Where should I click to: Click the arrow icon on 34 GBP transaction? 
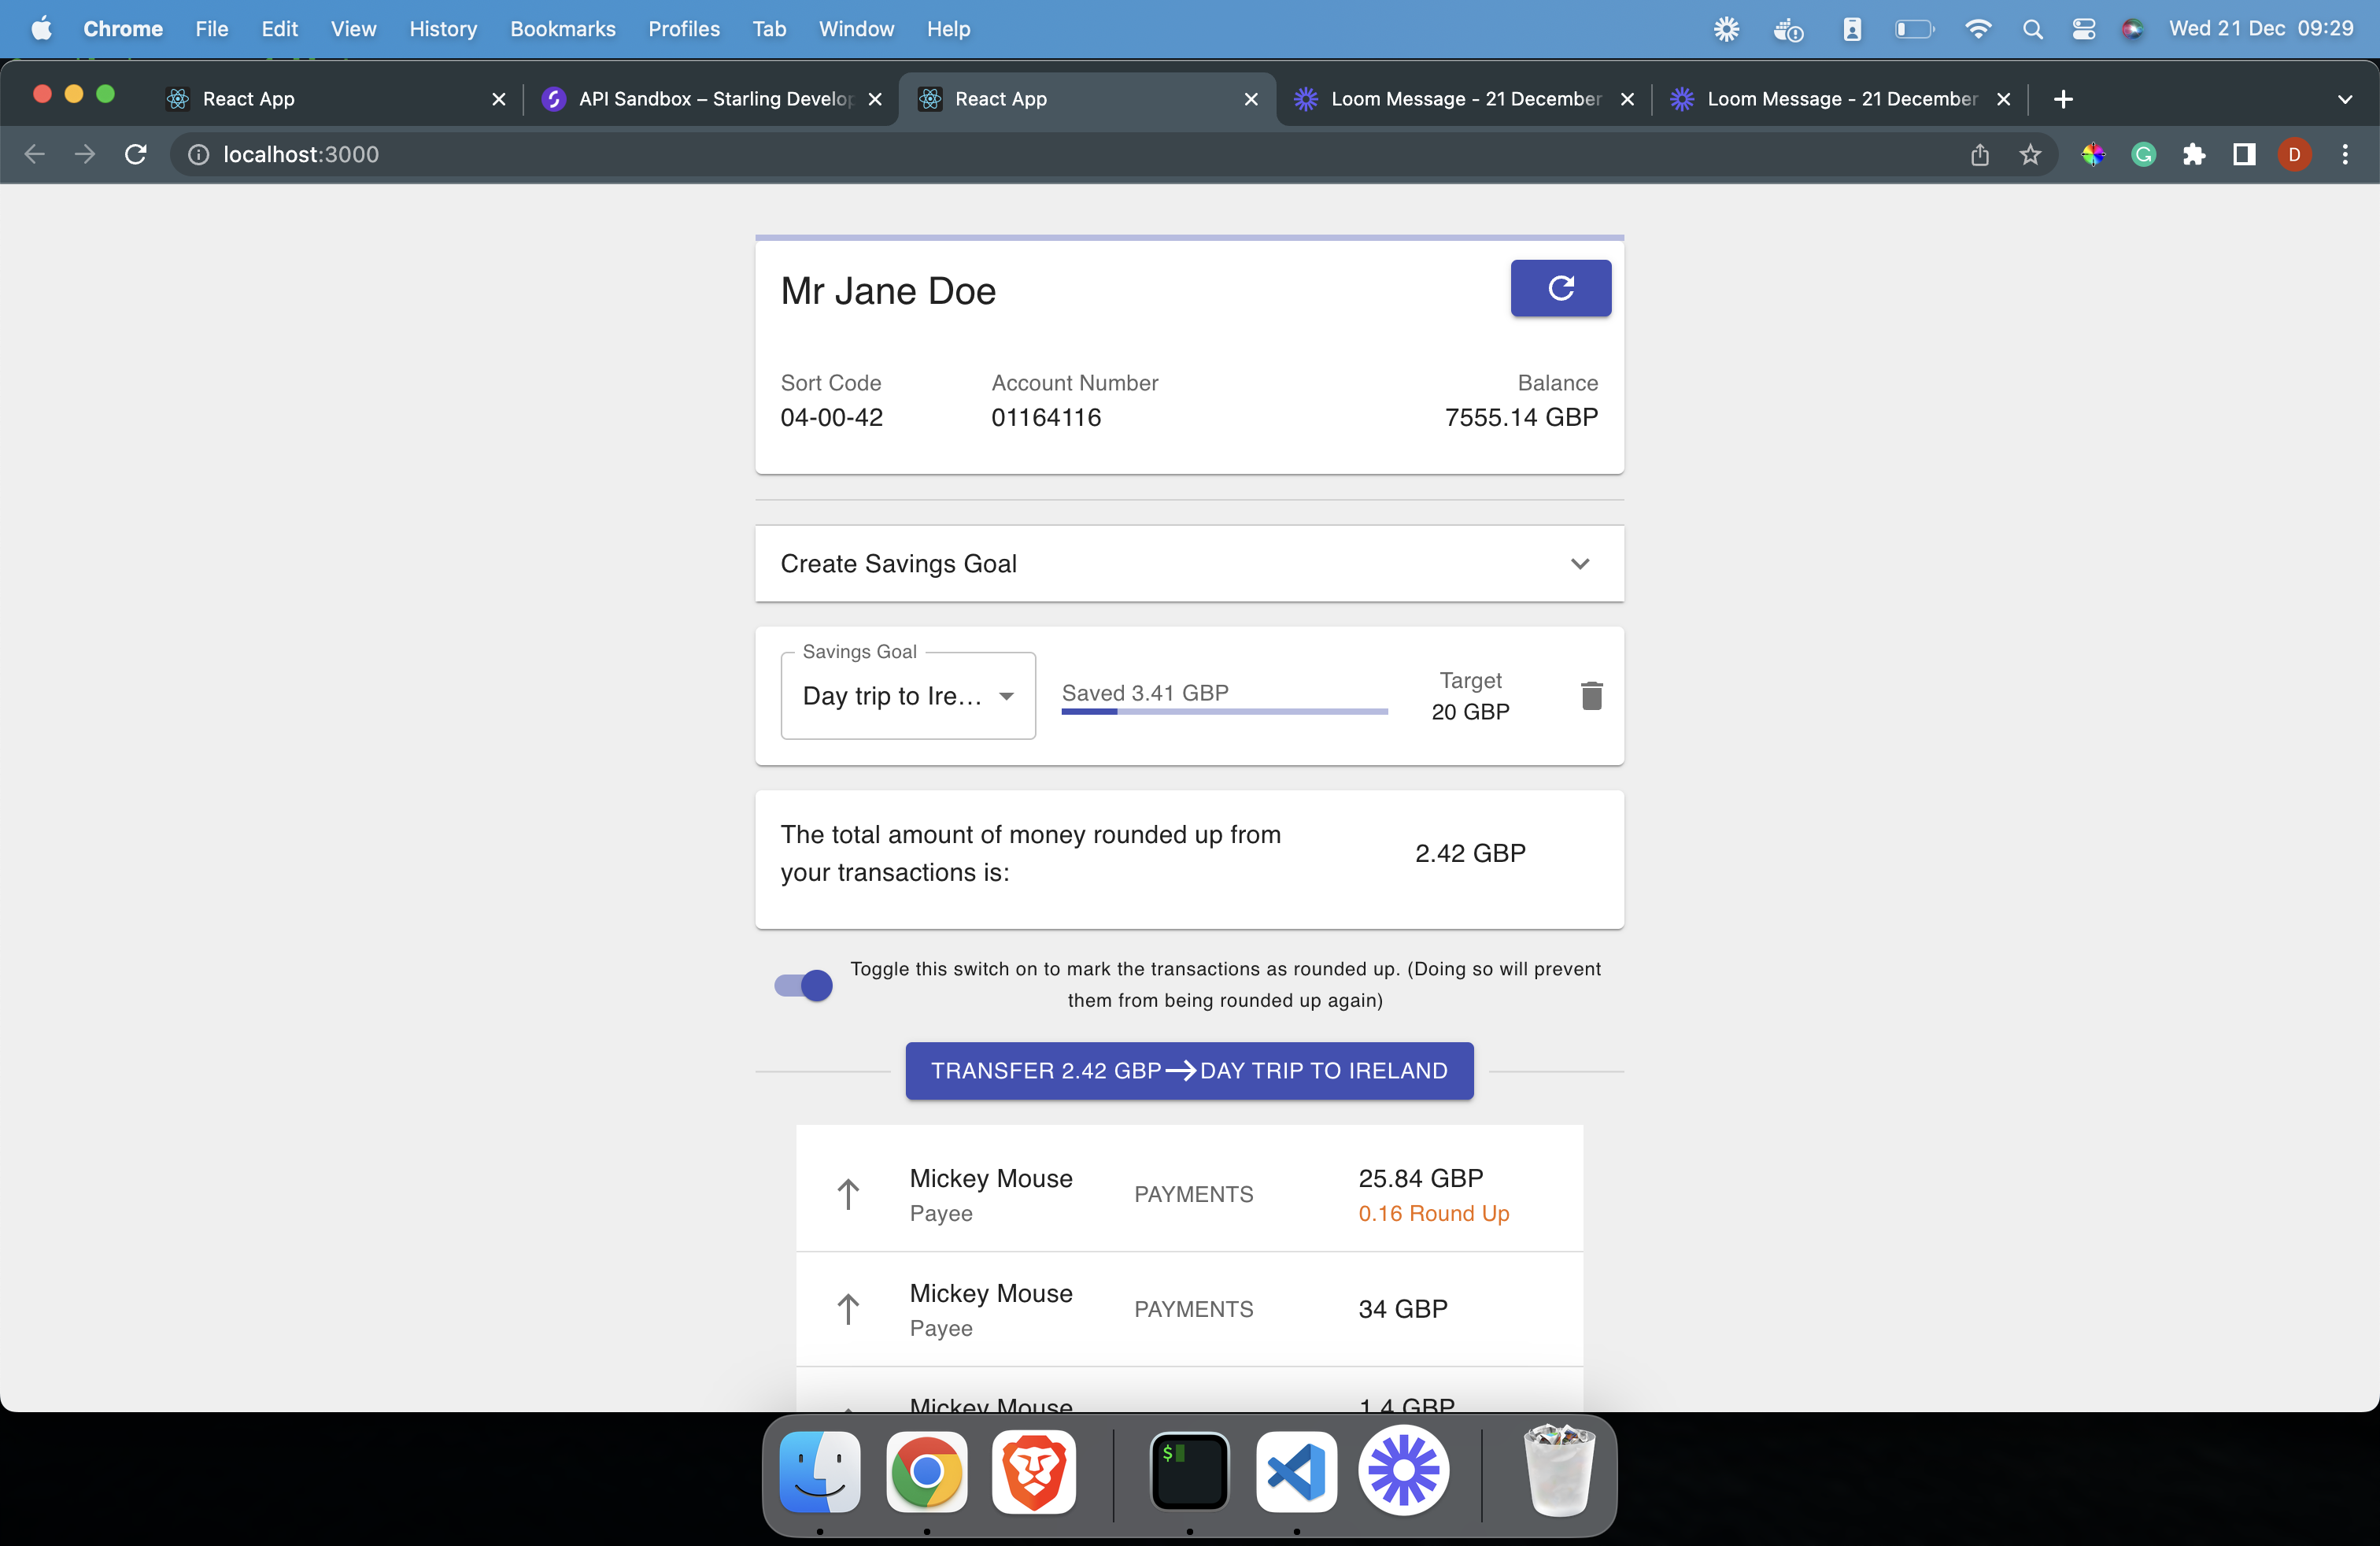pyautogui.click(x=848, y=1309)
